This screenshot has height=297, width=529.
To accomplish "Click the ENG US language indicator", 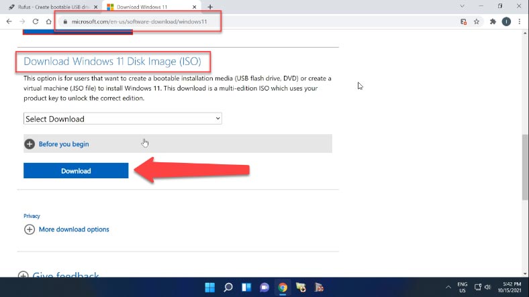I will [462, 287].
